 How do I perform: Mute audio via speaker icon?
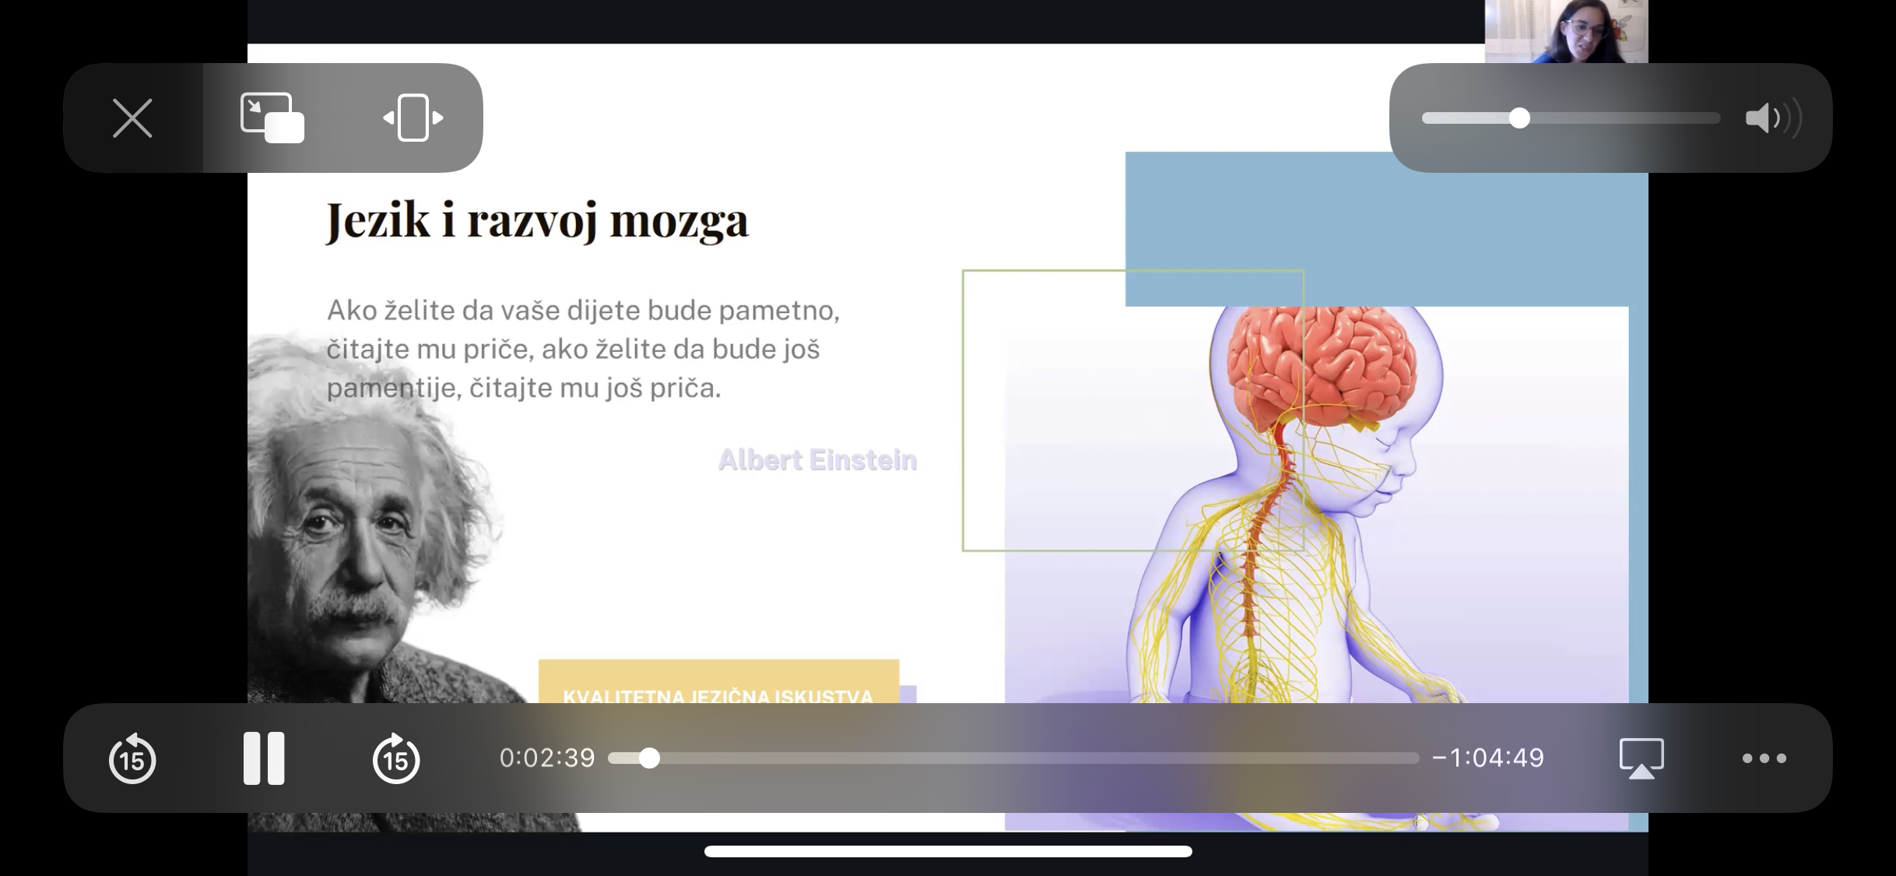pyautogui.click(x=1771, y=118)
